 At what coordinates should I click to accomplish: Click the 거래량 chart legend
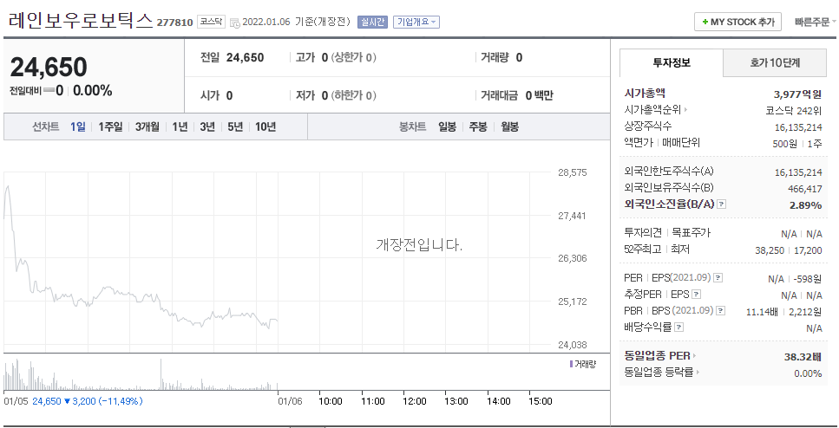click(583, 364)
